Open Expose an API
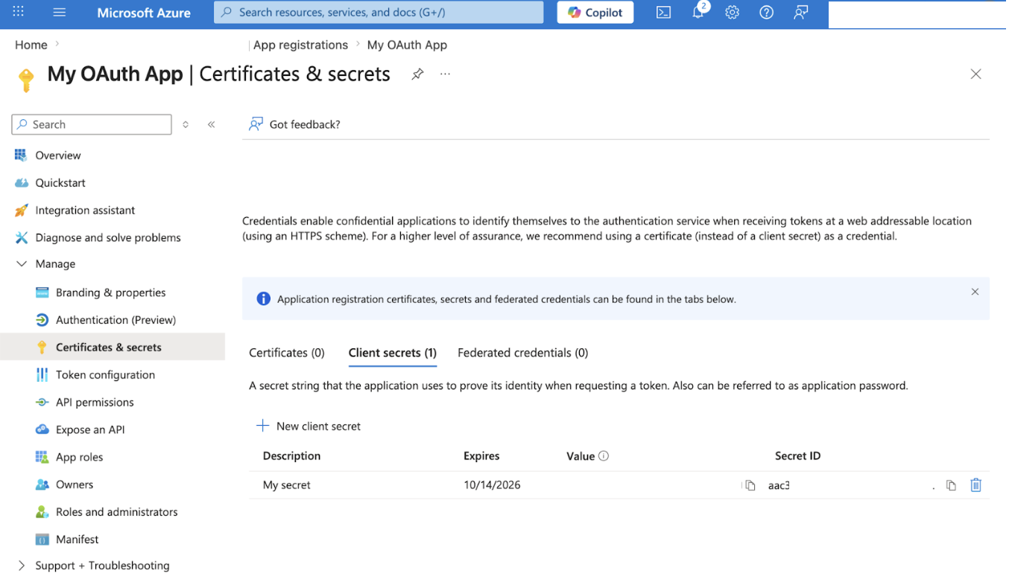 coord(90,429)
